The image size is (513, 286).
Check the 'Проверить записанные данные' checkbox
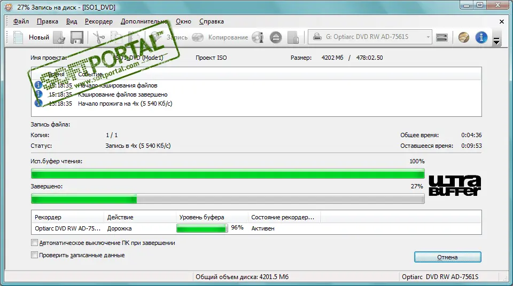click(35, 255)
